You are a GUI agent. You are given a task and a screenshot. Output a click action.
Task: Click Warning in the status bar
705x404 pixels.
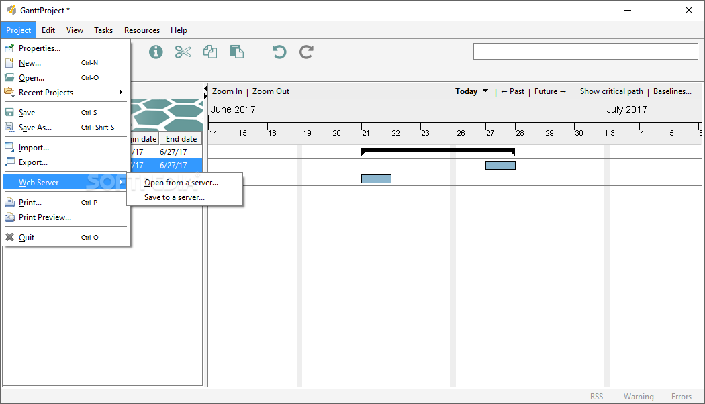coord(639,397)
